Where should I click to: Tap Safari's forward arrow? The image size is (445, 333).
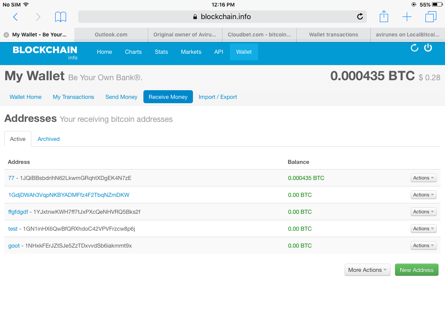(38, 17)
